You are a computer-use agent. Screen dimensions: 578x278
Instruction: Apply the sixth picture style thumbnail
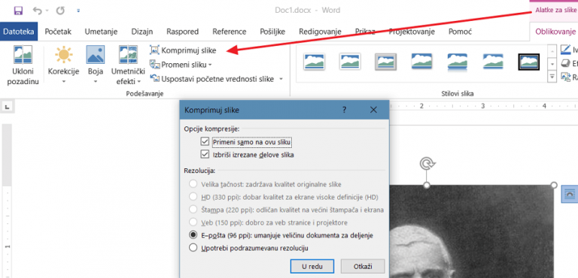click(493, 62)
